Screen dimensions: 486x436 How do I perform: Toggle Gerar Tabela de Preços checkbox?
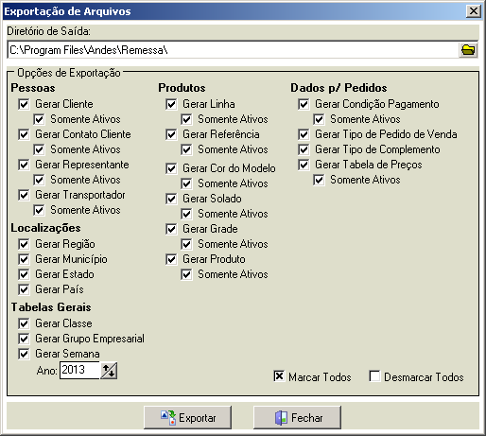coord(304,165)
